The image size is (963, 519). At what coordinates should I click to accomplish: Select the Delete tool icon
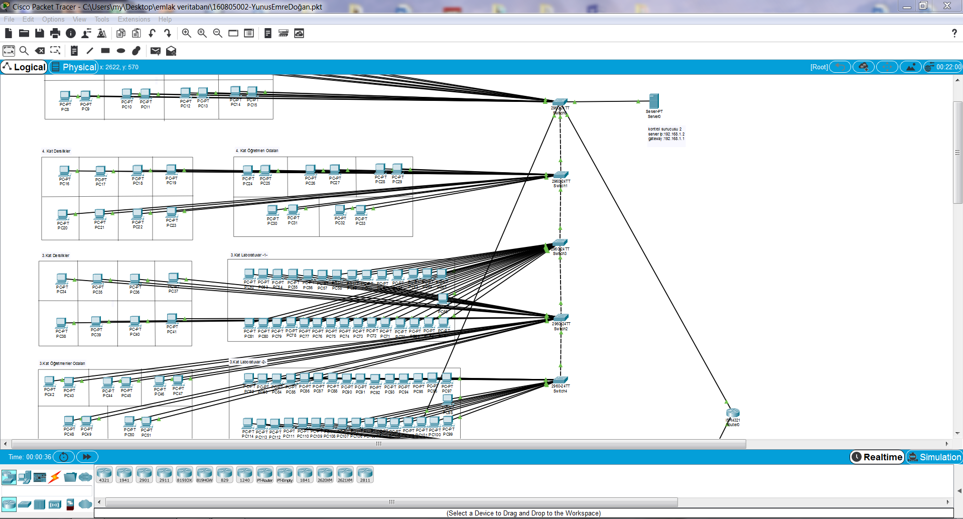click(40, 51)
